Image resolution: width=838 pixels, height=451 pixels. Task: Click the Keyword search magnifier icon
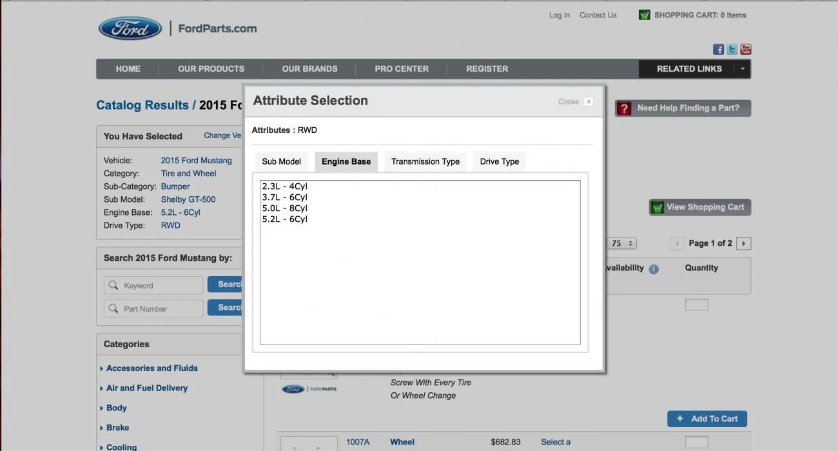(113, 285)
